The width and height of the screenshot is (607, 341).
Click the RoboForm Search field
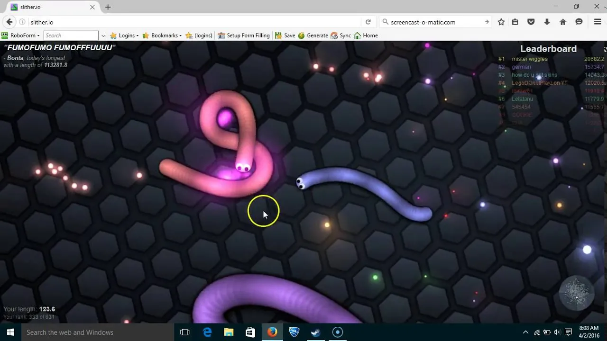(x=71, y=36)
